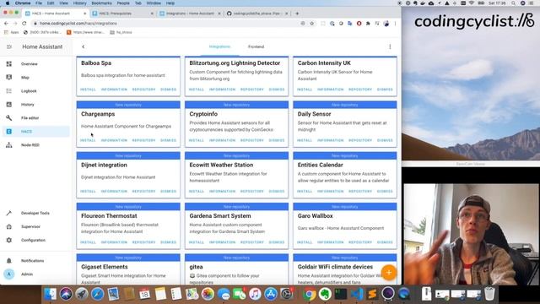The height and width of the screenshot is (304, 540).
Task: Open the File editor wrench icon
Action: click(x=9, y=118)
